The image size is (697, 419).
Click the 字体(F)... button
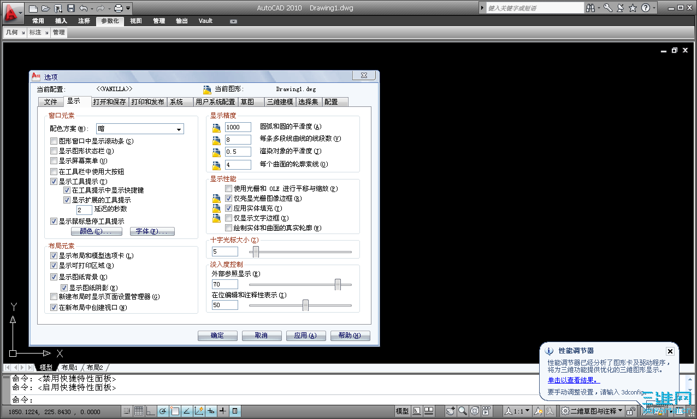tap(152, 231)
